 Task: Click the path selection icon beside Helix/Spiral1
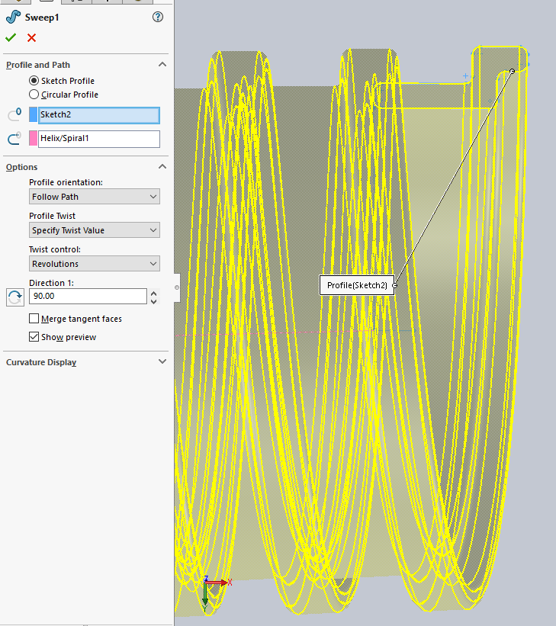coord(14,139)
